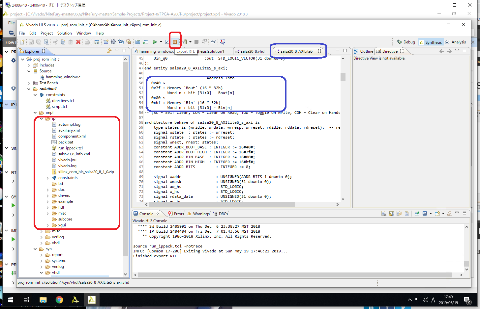Click the New Project toolbar icon
This screenshot has height=309, width=480.
tap(106, 42)
